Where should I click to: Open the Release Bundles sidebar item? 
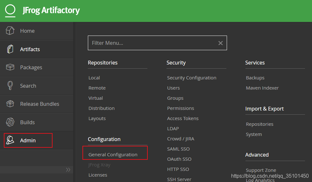pyautogui.click(x=37, y=104)
